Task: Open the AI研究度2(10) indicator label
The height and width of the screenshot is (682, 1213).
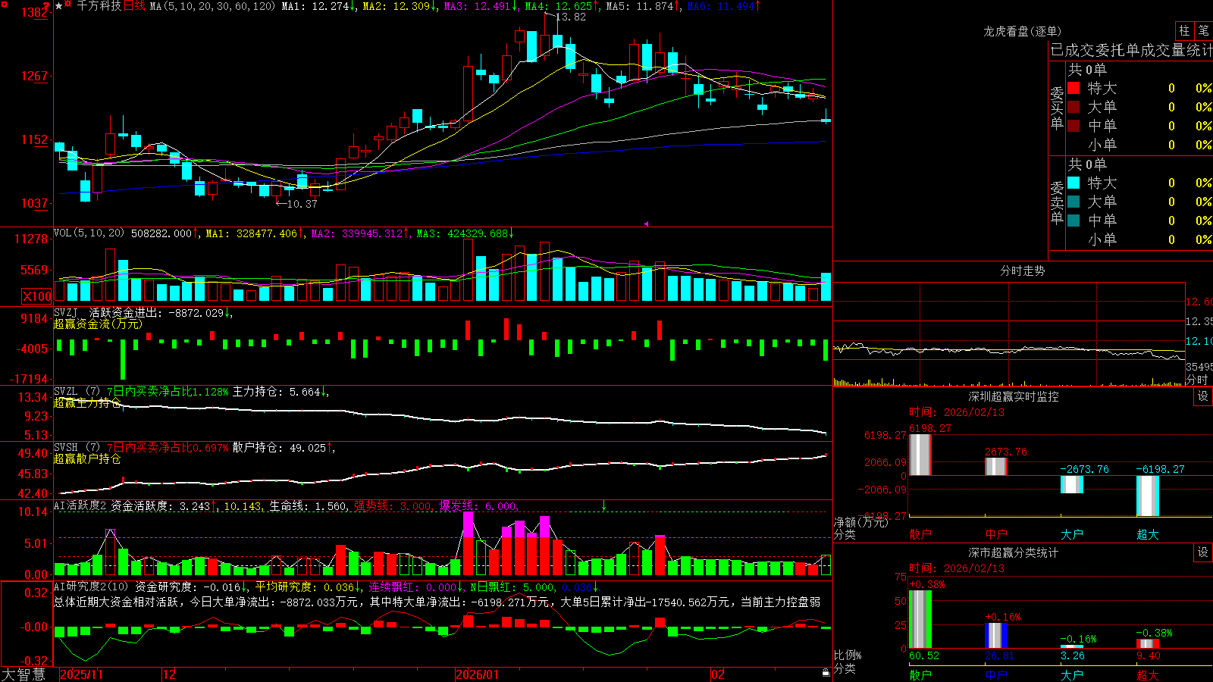Action: [91, 587]
